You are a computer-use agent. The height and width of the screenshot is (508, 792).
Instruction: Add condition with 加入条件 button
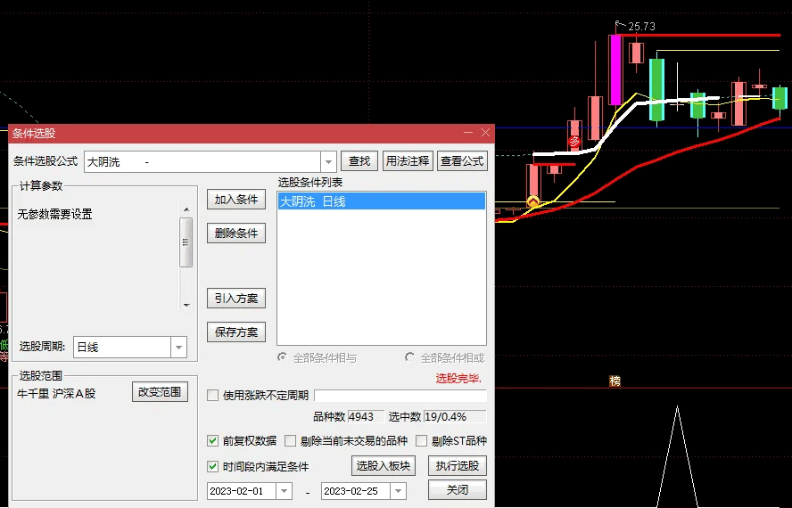(x=236, y=200)
